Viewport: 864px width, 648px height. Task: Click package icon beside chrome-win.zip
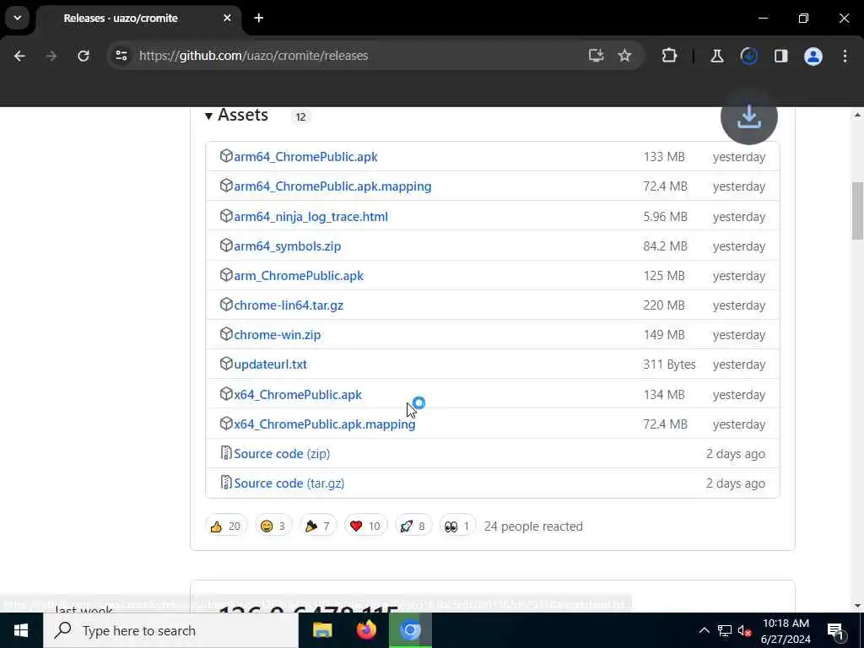click(x=226, y=334)
